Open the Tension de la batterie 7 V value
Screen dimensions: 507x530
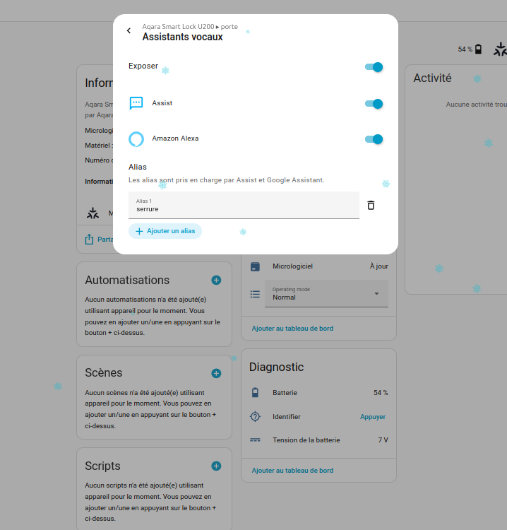coord(383,440)
